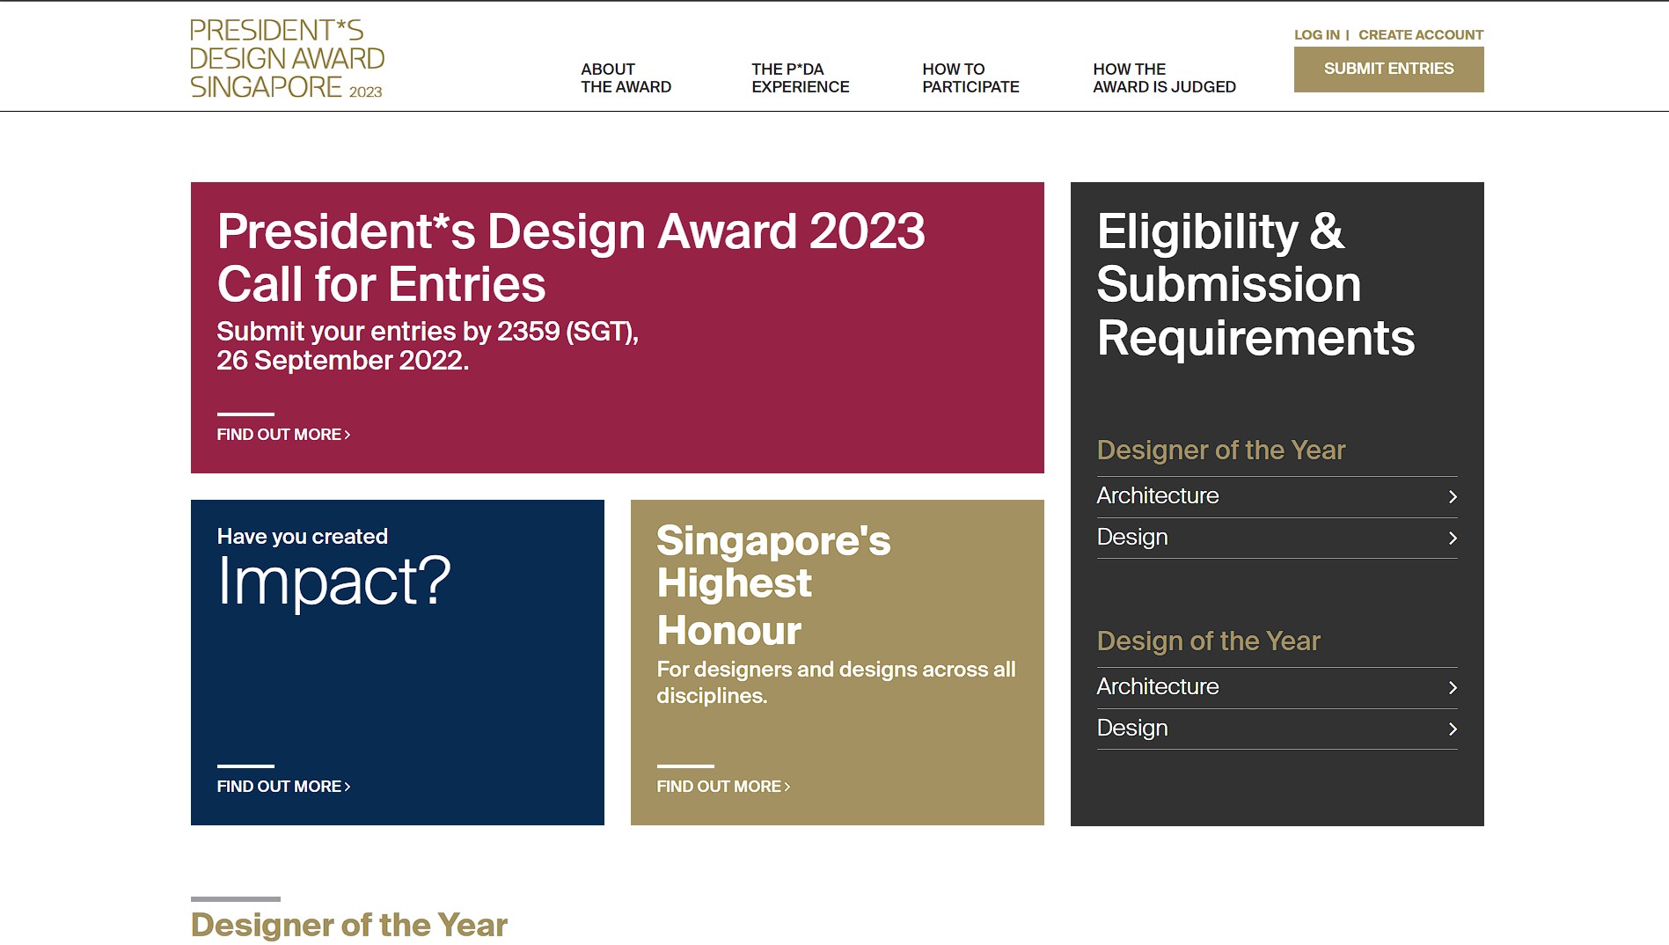The width and height of the screenshot is (1669, 945).
Task: Click the 26 September 2022 deadline text
Action: (x=342, y=361)
